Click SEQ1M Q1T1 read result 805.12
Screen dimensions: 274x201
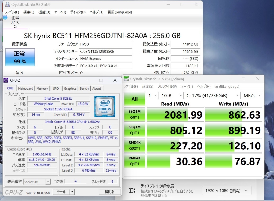175,130
